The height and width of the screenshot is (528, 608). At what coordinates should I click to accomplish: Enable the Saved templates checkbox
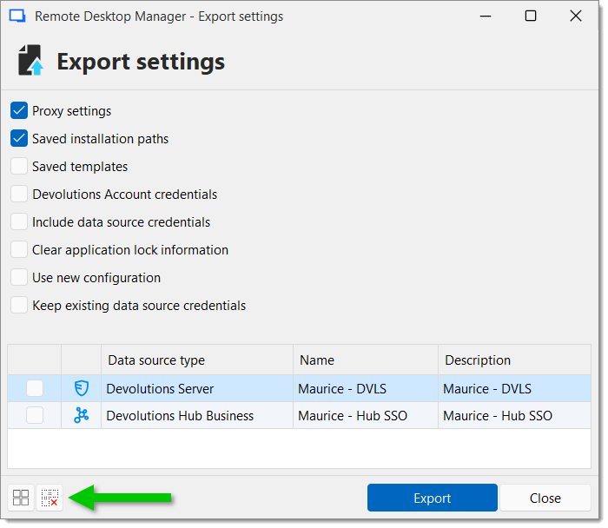pyautogui.click(x=19, y=167)
